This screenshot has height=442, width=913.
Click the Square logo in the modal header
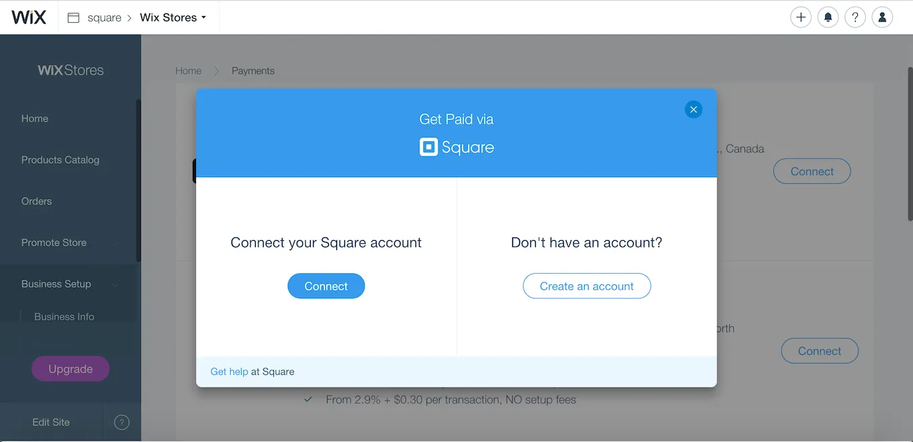tap(456, 148)
